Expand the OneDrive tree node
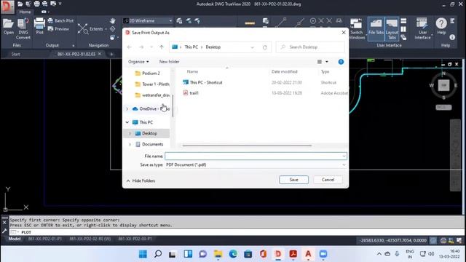Viewport: 466px width, 262px height. (x=127, y=108)
